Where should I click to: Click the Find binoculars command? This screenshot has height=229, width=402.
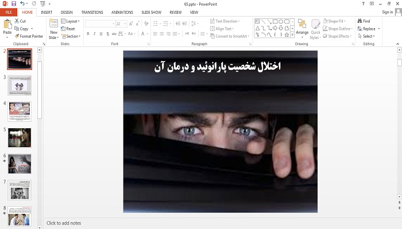[364, 21]
